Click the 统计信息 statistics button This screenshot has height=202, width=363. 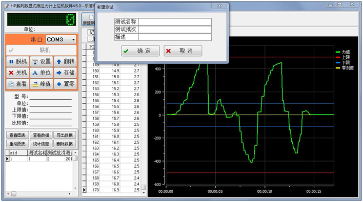tap(41, 144)
